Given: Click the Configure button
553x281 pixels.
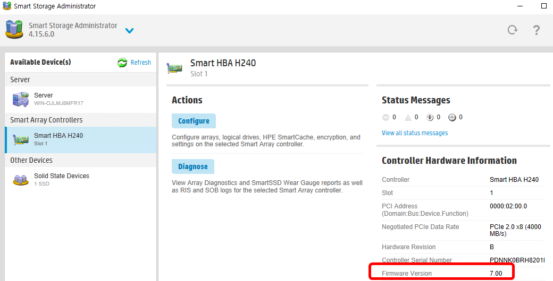Looking at the screenshot, I should pyautogui.click(x=194, y=121).
